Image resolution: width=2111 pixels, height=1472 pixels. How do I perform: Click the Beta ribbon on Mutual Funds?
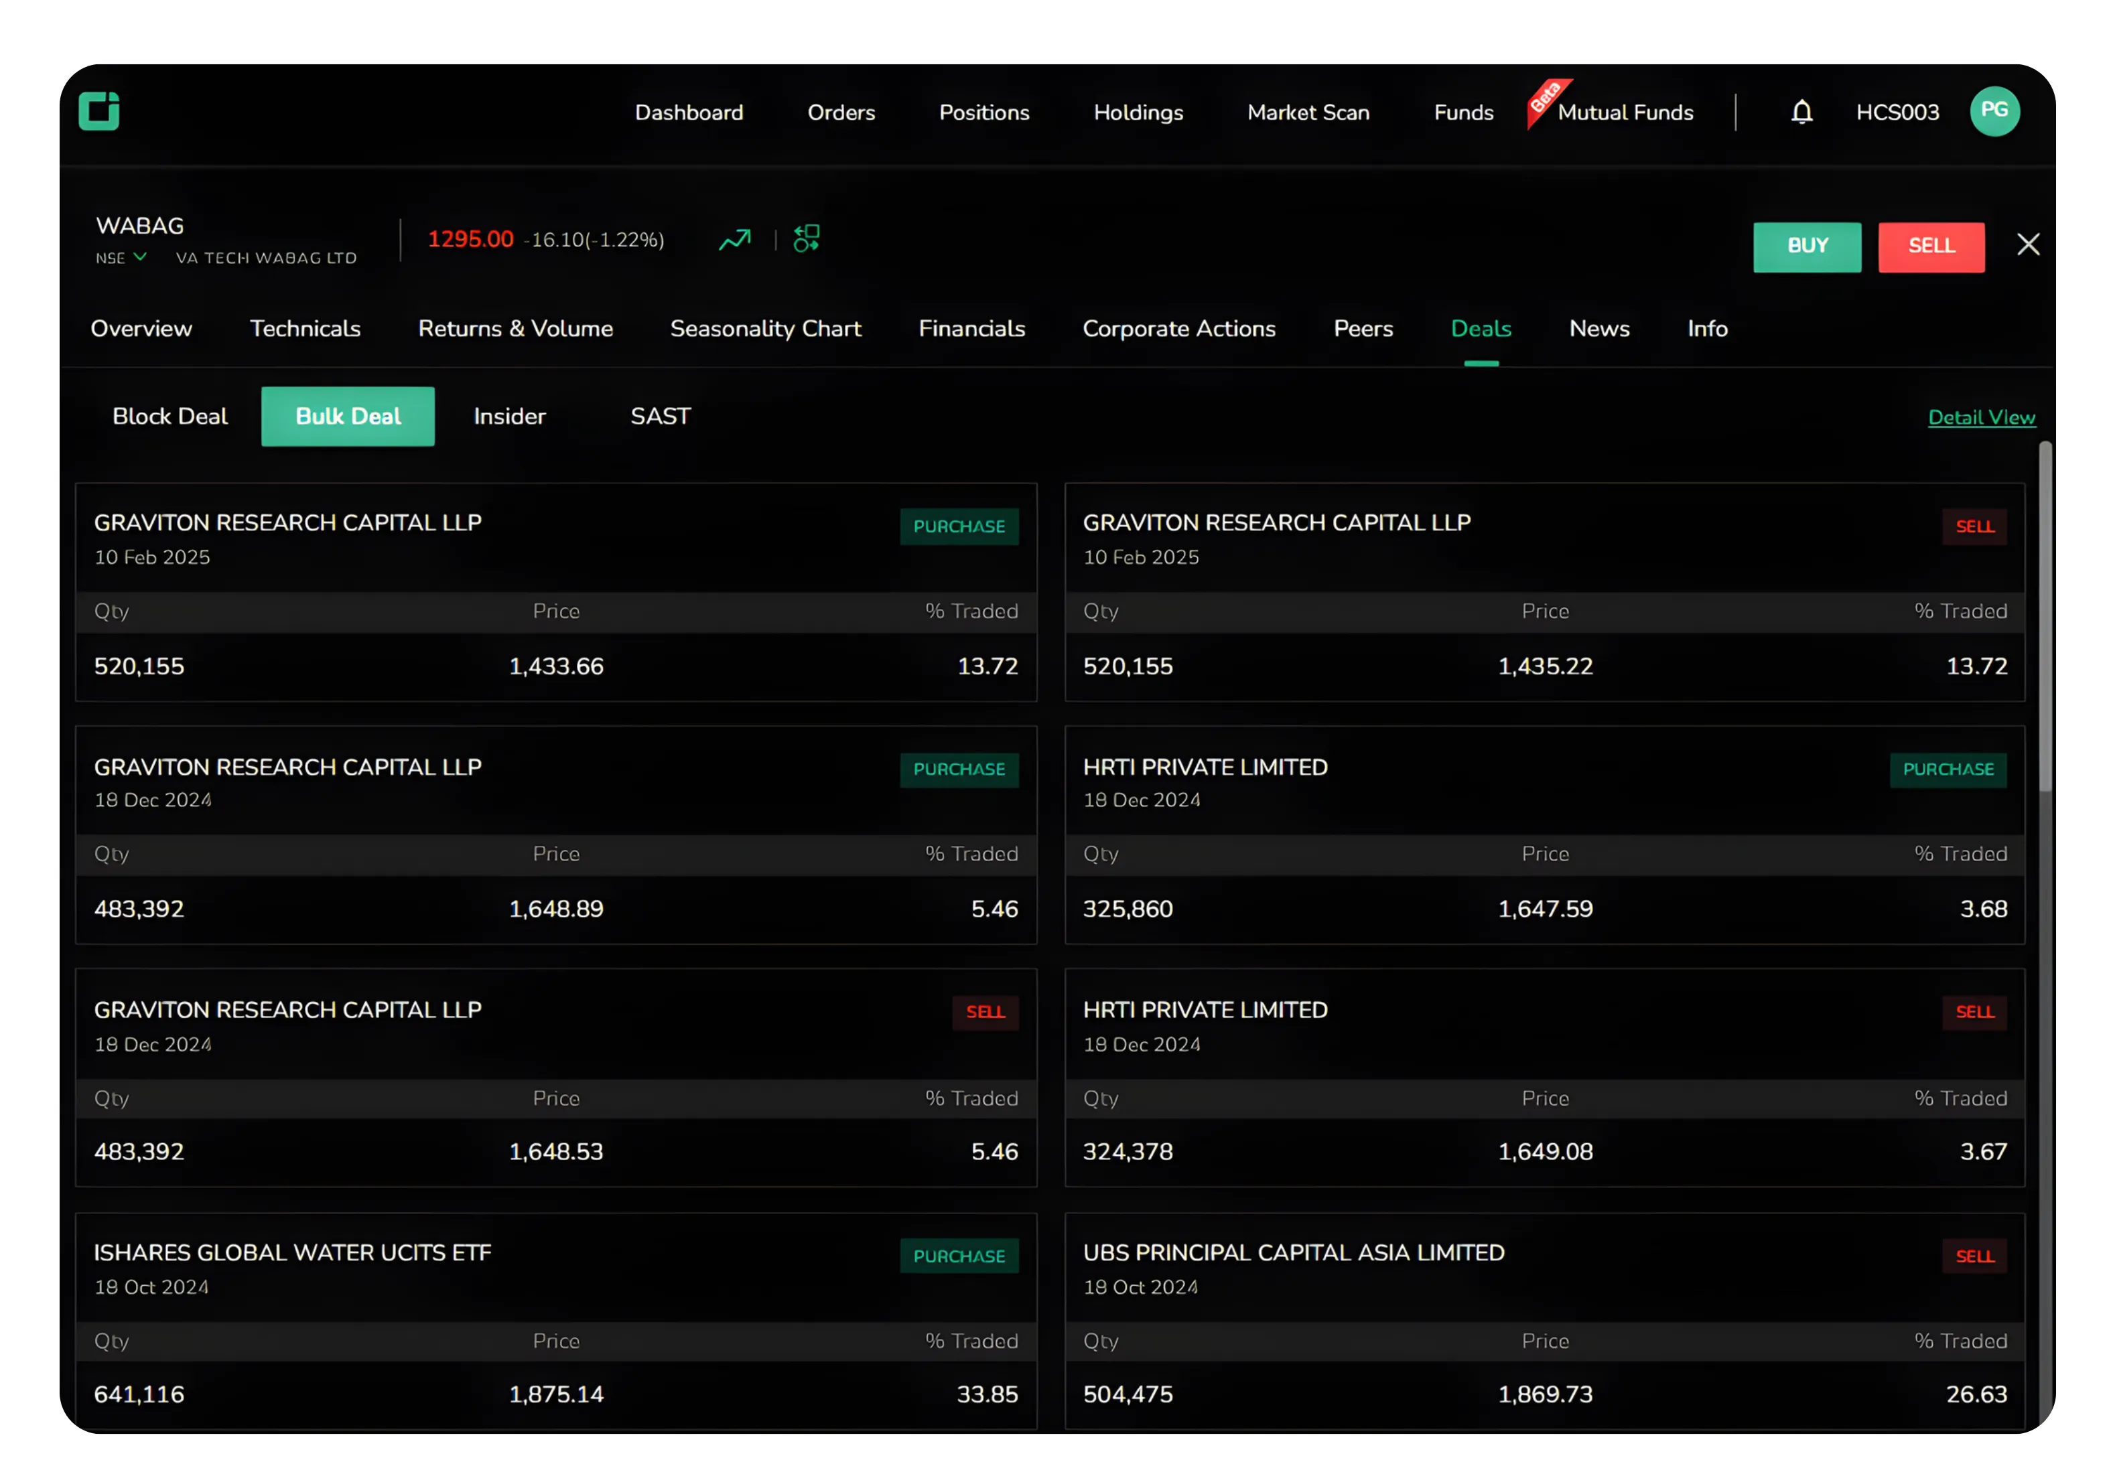pos(1548,103)
